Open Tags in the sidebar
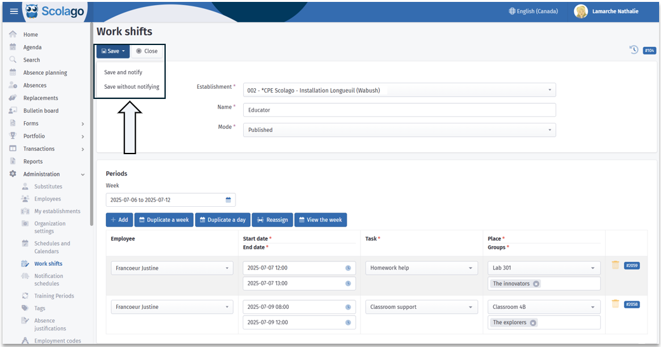661x347 pixels. (x=39, y=308)
